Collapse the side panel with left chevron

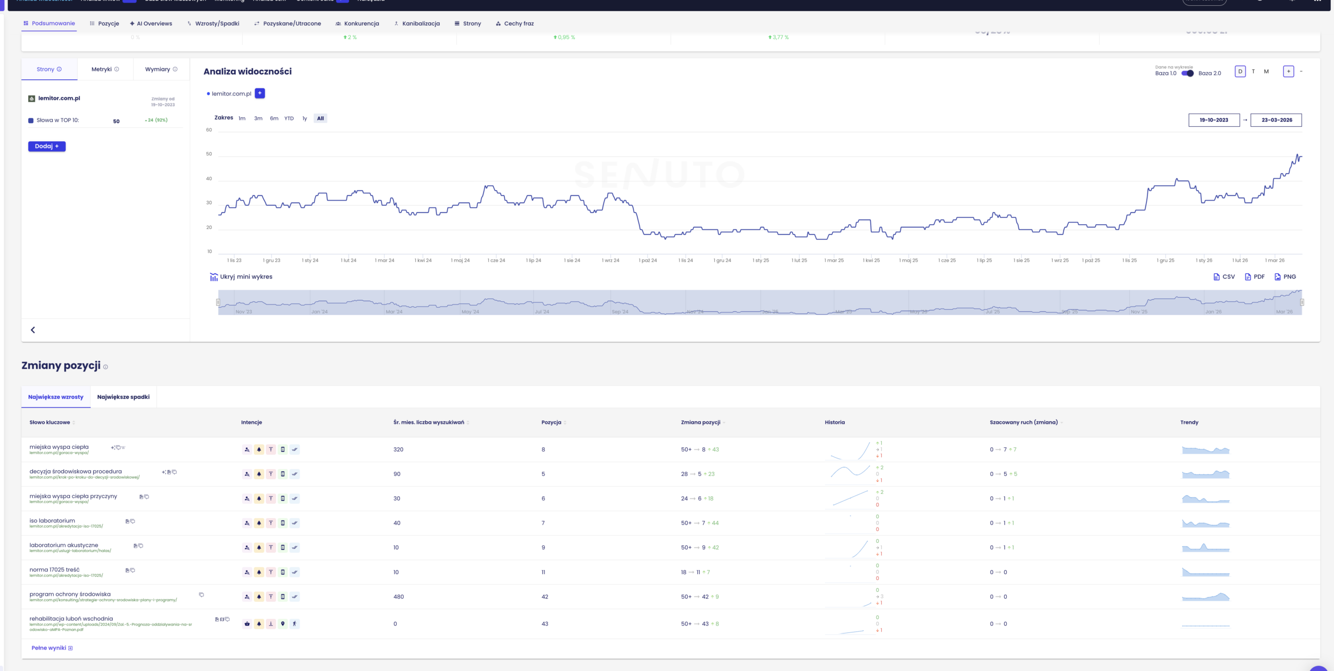coord(33,330)
